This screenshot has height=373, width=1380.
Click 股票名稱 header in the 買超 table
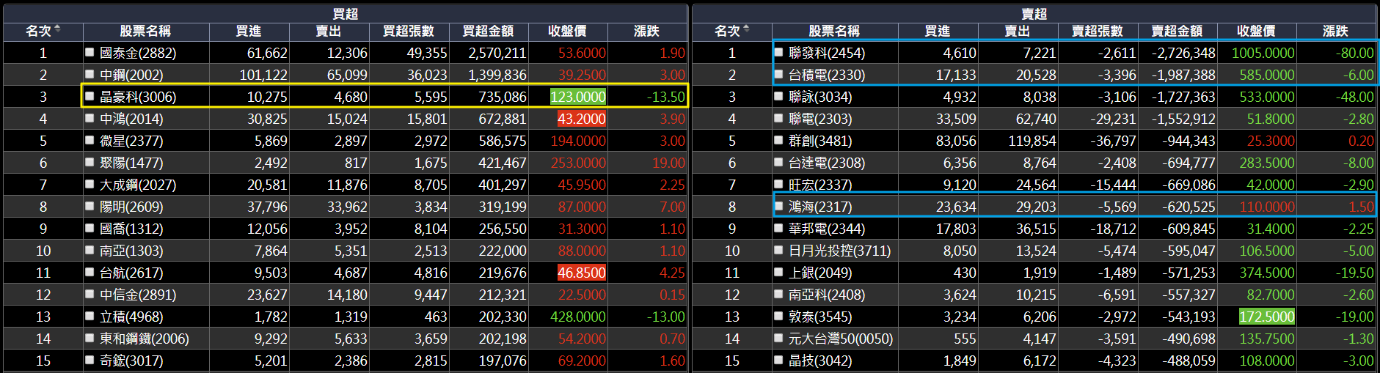[145, 31]
